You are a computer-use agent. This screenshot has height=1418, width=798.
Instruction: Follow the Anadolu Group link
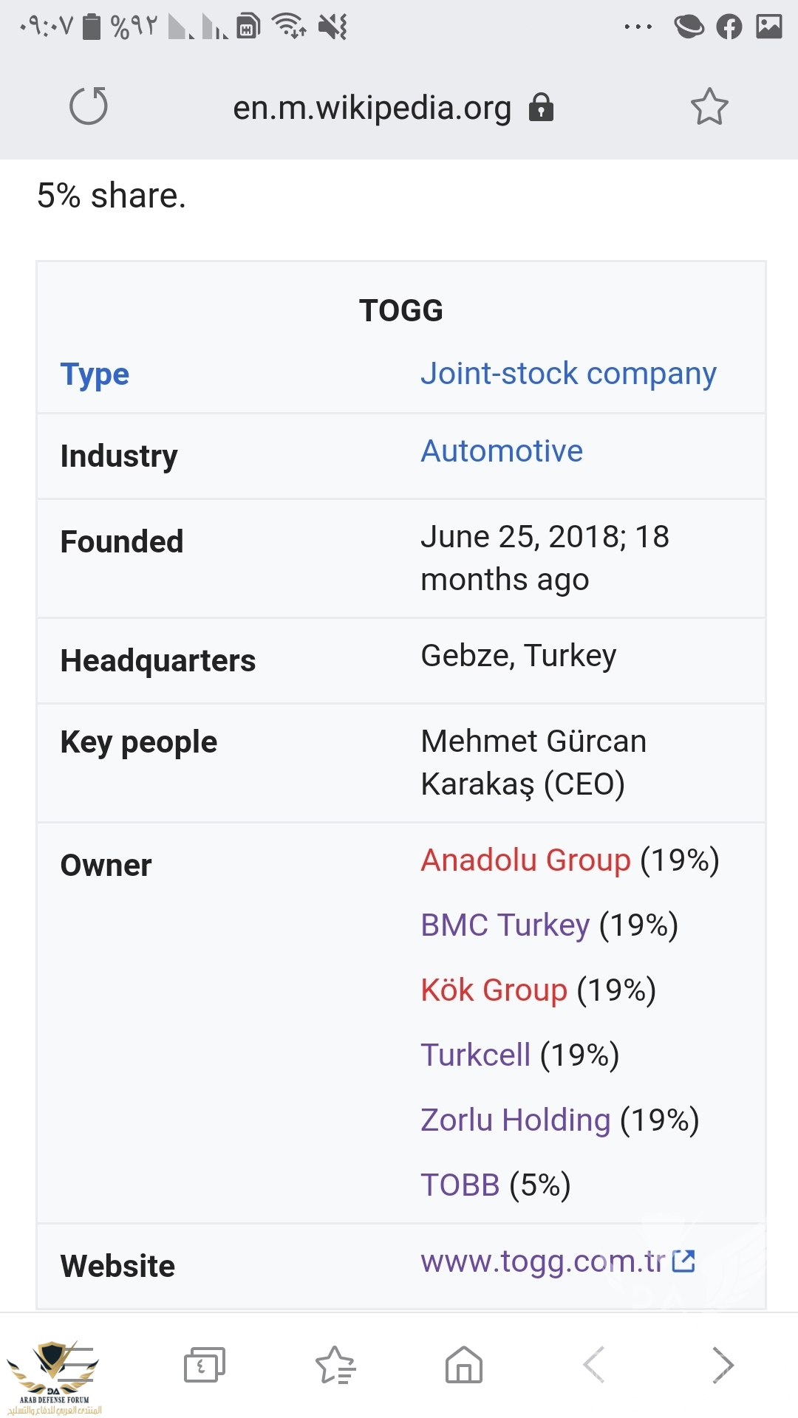coord(525,860)
